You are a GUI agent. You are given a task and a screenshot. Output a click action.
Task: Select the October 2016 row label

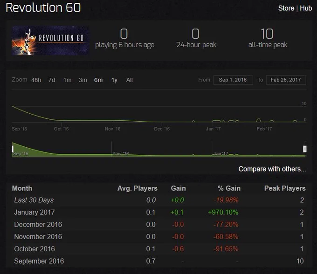pos(34,249)
